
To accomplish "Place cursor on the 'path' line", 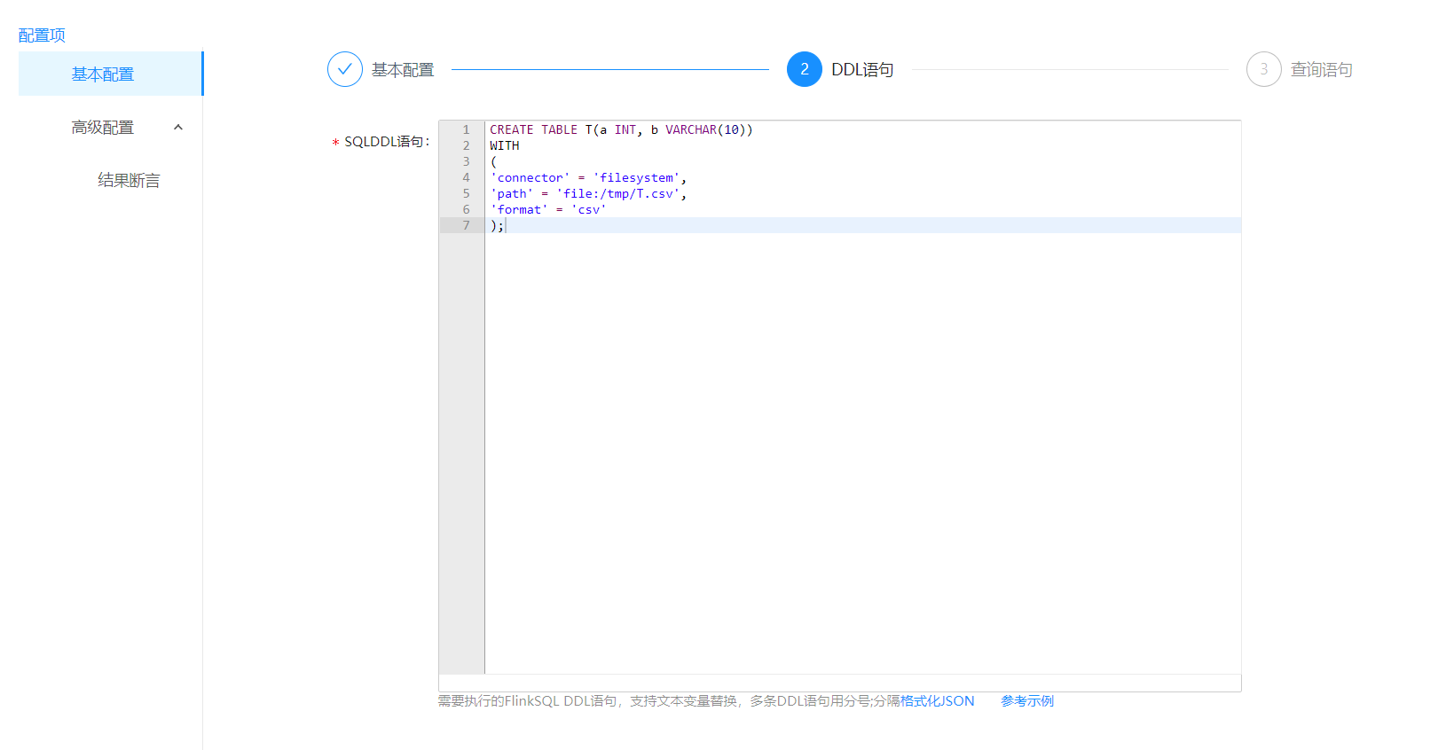I will 587,194.
